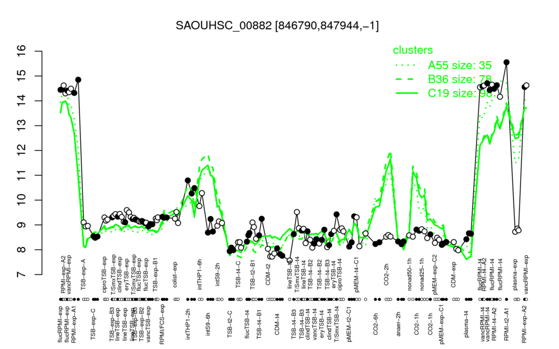
Task: Click the y-axis label 12
Action: (x=22, y=151)
